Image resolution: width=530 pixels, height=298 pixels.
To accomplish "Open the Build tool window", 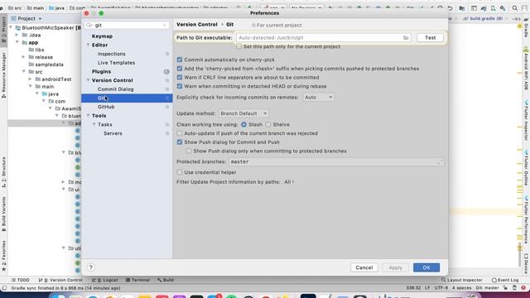I will [x=166, y=280].
